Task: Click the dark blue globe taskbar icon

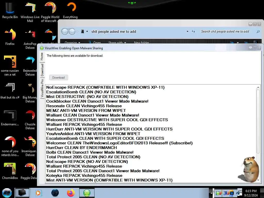Action: tap(55, 193)
